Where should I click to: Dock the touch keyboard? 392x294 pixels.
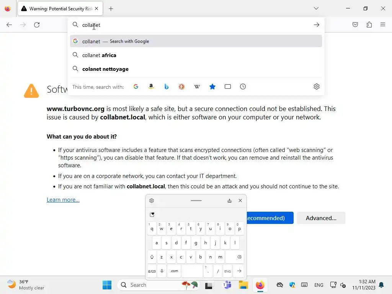[230, 201]
